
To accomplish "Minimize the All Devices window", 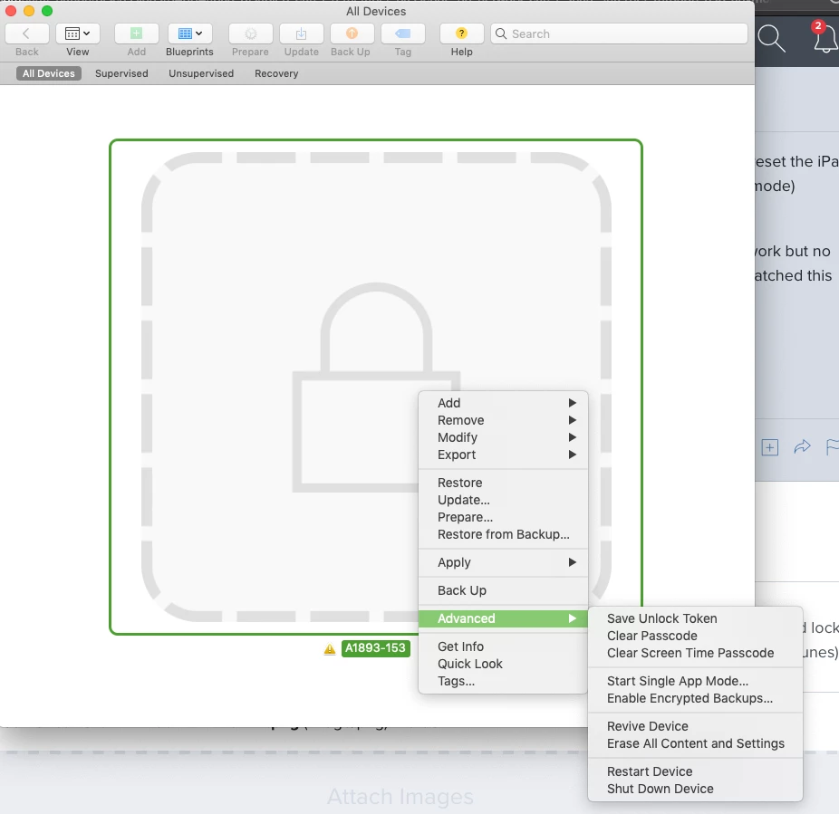I will coord(29,11).
